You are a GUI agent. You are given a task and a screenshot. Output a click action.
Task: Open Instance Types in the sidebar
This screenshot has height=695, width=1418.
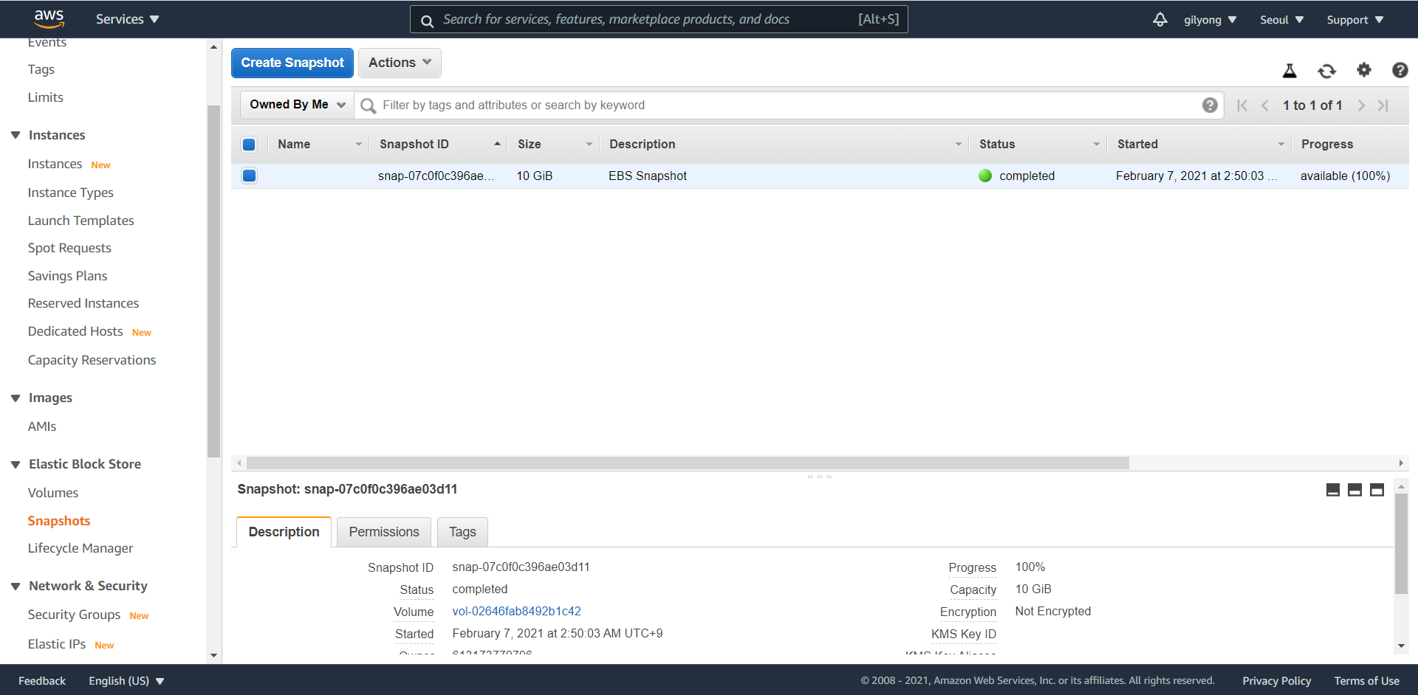71,193
